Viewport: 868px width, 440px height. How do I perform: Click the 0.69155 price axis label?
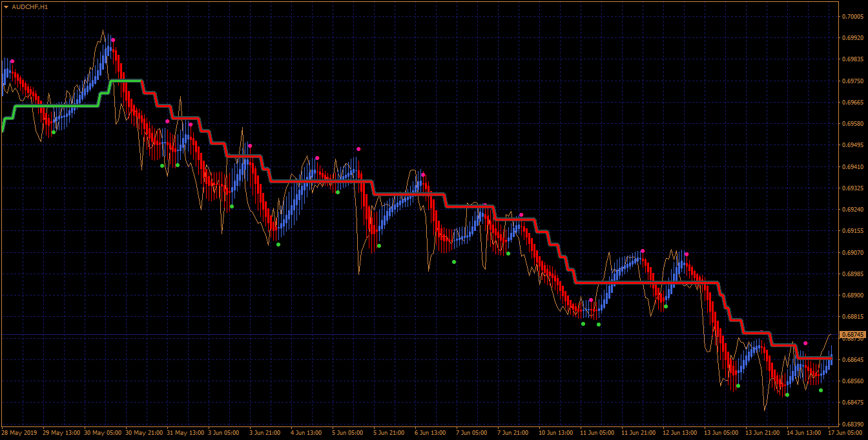coord(852,231)
